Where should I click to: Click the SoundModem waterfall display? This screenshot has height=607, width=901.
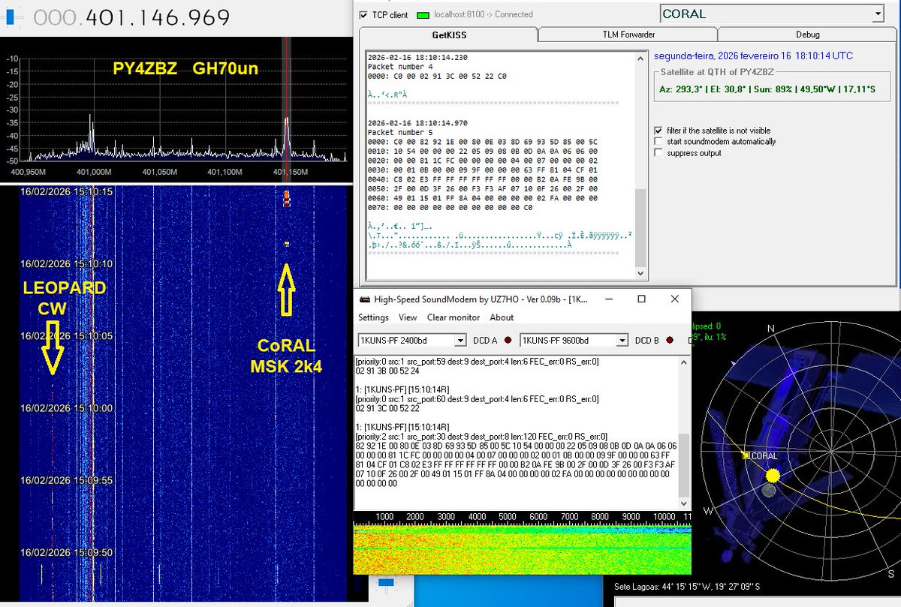pos(522,548)
